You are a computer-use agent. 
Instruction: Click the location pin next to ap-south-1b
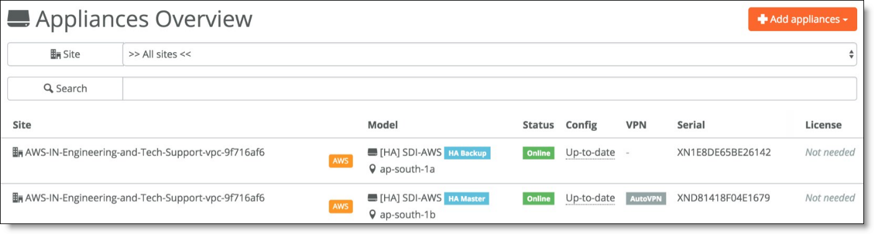[x=372, y=215]
